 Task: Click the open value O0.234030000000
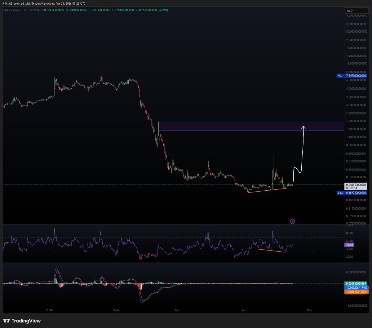pyautogui.click(x=53, y=10)
